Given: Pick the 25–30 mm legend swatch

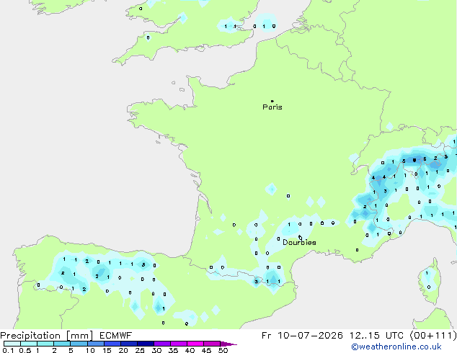Looking at the screenshot, I should tap(145, 344).
